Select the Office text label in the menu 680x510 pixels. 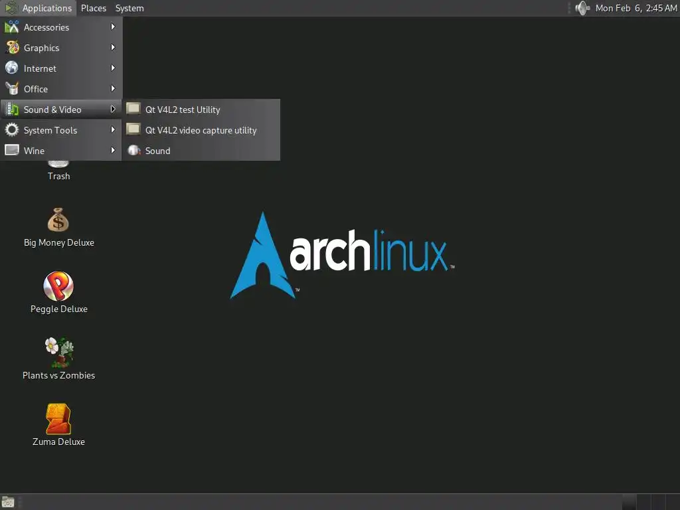coord(36,89)
